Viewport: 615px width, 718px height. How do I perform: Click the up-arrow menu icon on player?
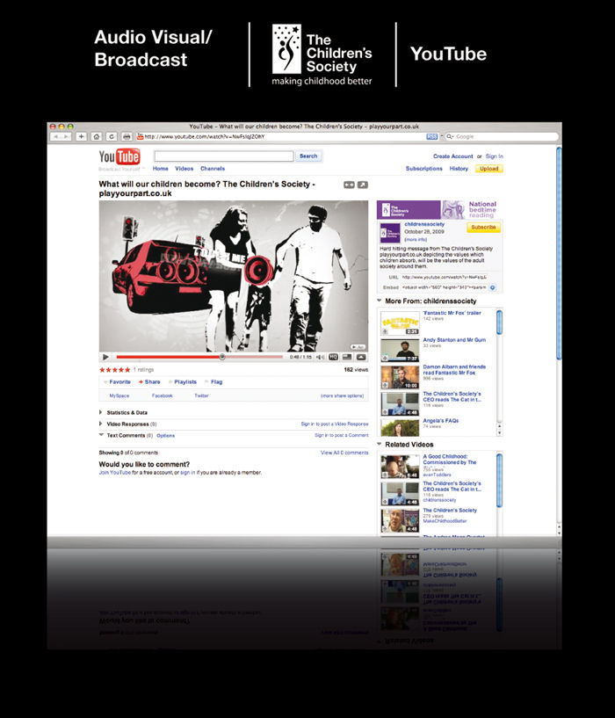pyautogui.click(x=361, y=357)
